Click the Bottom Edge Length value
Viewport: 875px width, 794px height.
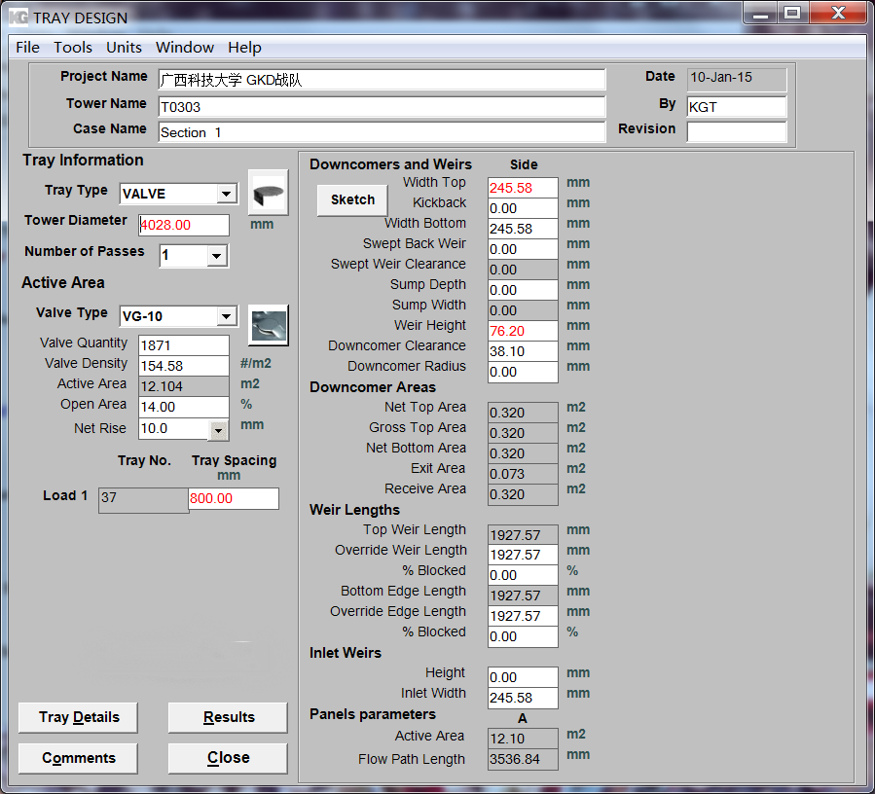point(523,595)
